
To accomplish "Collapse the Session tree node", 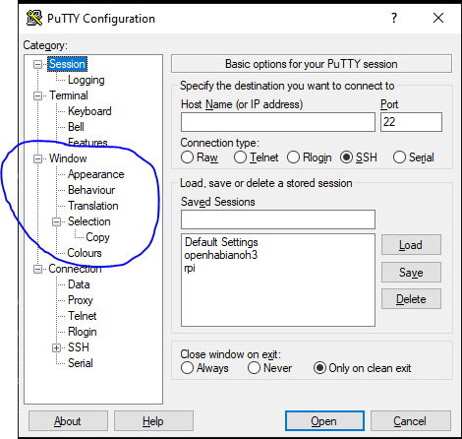I will tap(37, 64).
